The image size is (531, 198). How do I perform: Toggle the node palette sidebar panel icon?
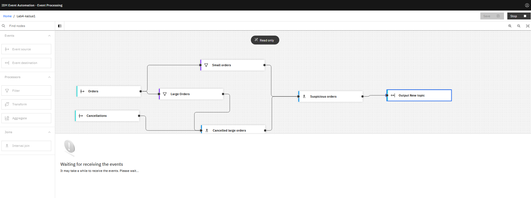60,26
